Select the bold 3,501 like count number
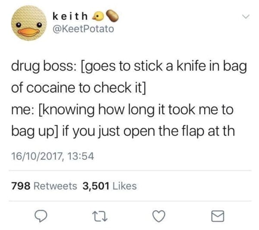 click(96, 186)
